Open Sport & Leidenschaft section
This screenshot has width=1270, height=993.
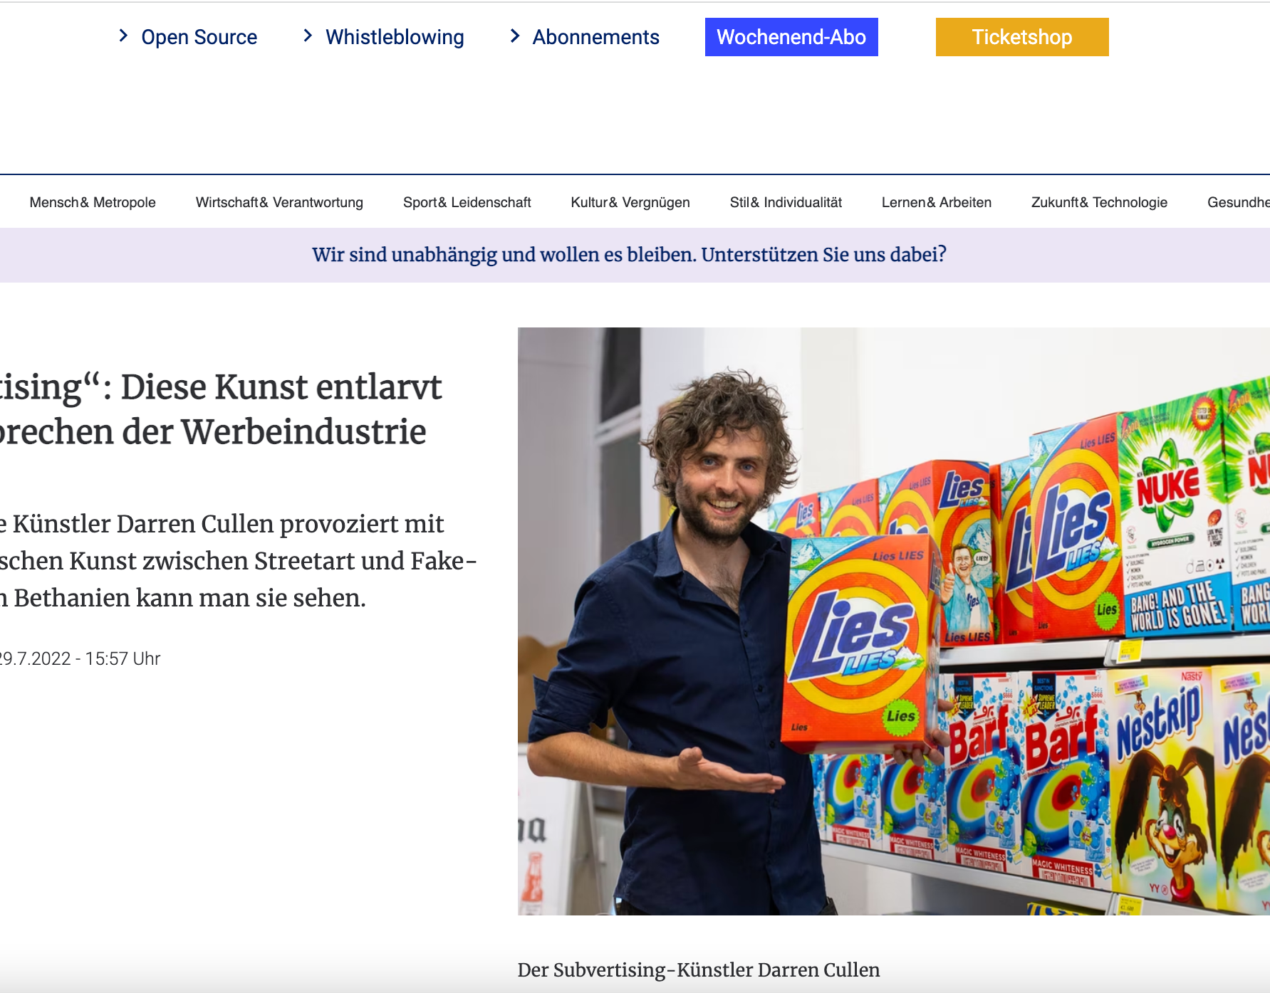(467, 202)
